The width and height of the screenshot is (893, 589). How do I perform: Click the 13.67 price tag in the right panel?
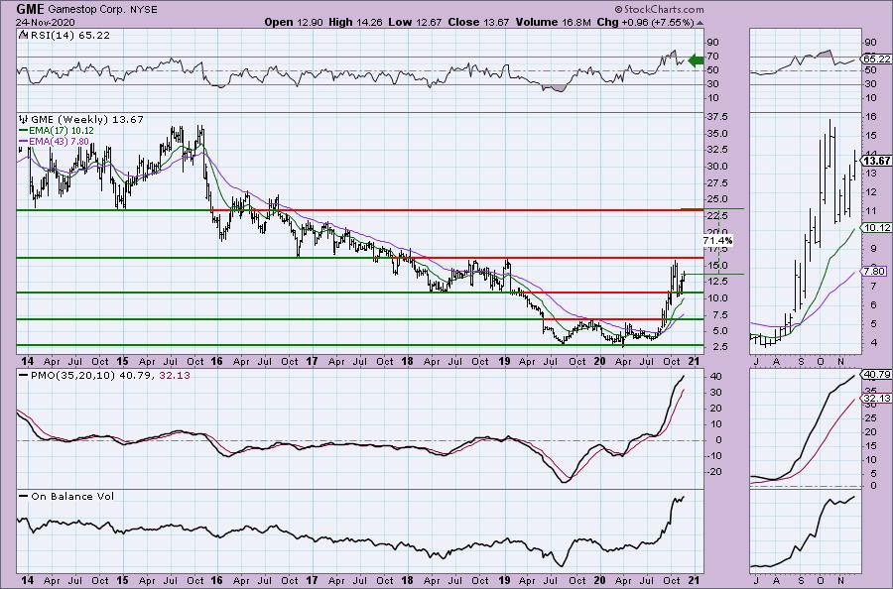pos(876,161)
